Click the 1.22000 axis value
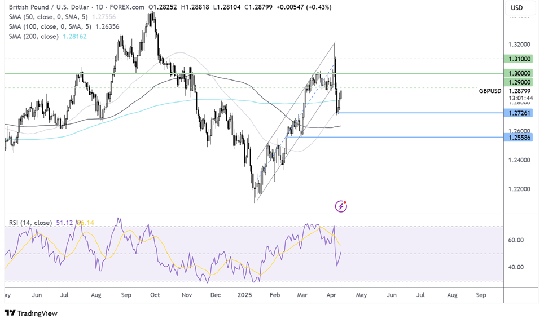The image size is (544, 323). pos(519,189)
